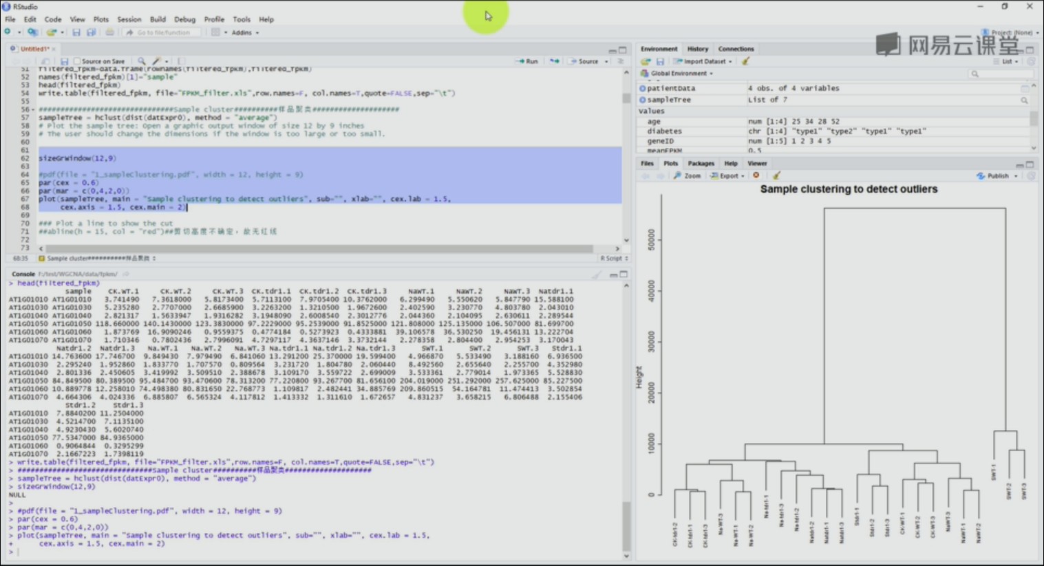
Task: Open the Addins dropdown
Action: [245, 32]
